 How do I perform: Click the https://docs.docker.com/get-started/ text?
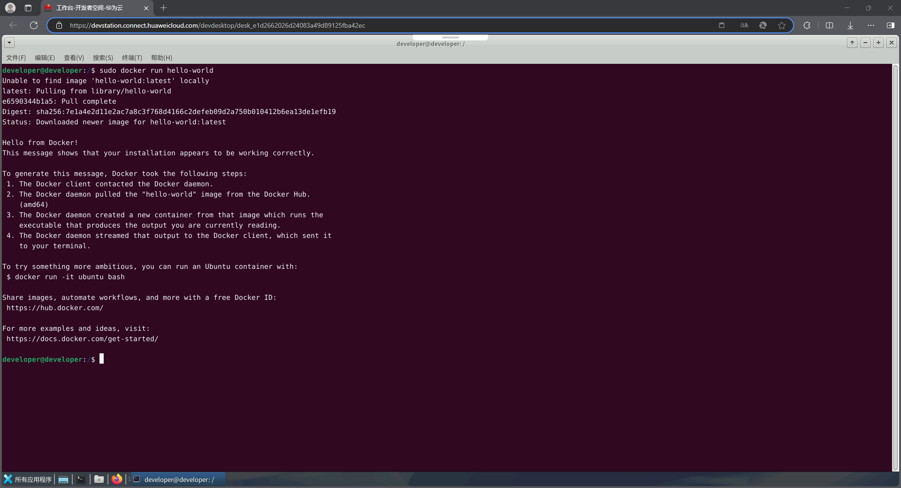tap(83, 339)
